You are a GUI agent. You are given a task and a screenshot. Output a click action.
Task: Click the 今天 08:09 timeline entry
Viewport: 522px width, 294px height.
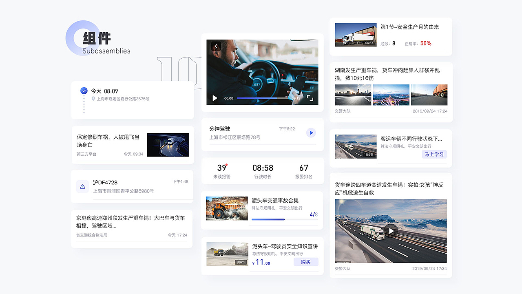(x=104, y=91)
